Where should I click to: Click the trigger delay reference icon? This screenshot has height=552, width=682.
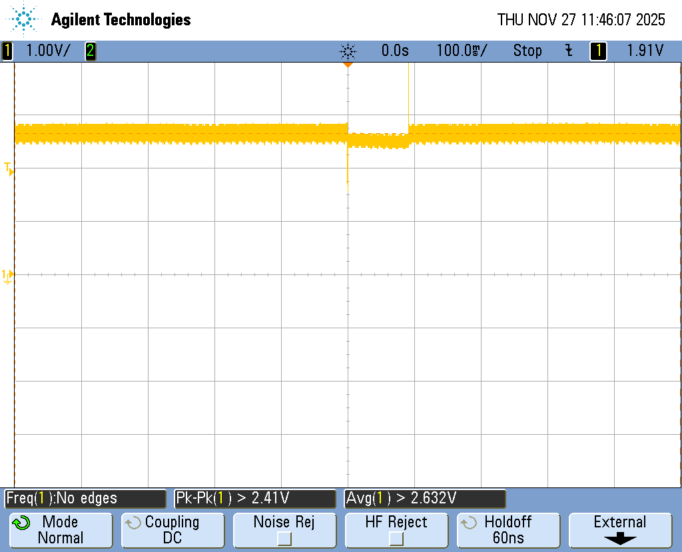(x=348, y=51)
